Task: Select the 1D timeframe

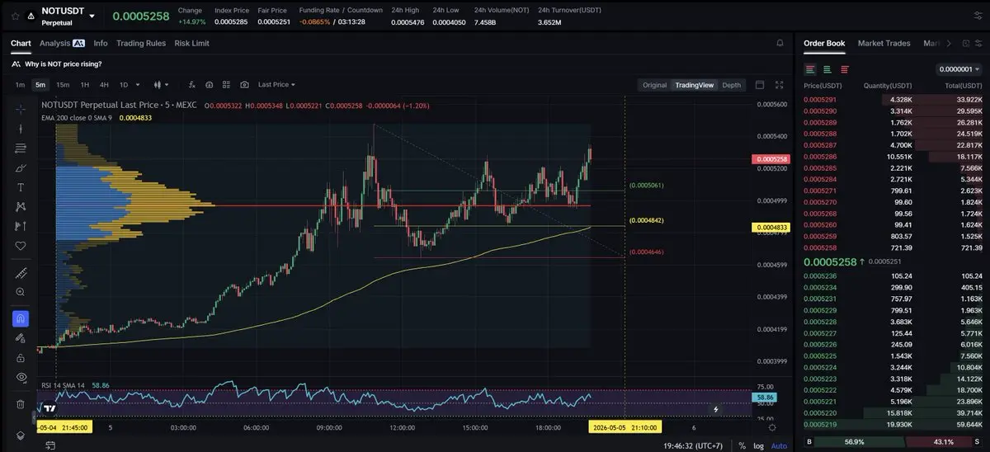Action: click(124, 84)
